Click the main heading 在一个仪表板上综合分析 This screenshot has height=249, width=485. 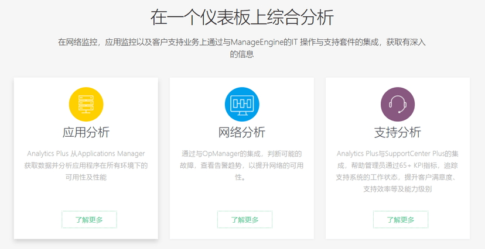tap(242, 17)
